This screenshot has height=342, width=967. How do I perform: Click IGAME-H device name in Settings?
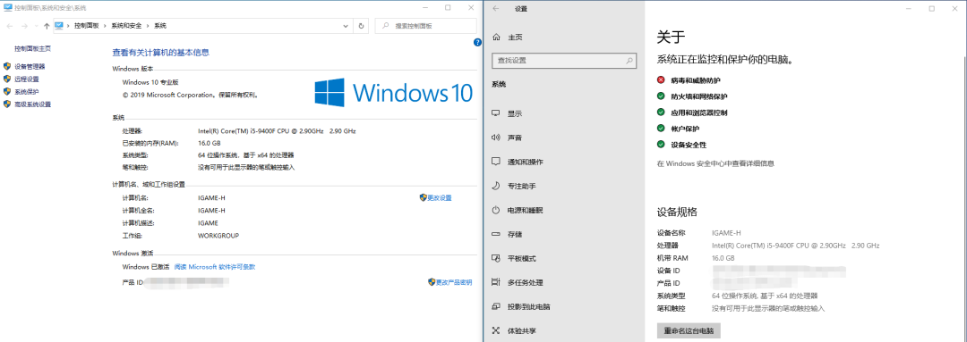pyautogui.click(x=726, y=233)
